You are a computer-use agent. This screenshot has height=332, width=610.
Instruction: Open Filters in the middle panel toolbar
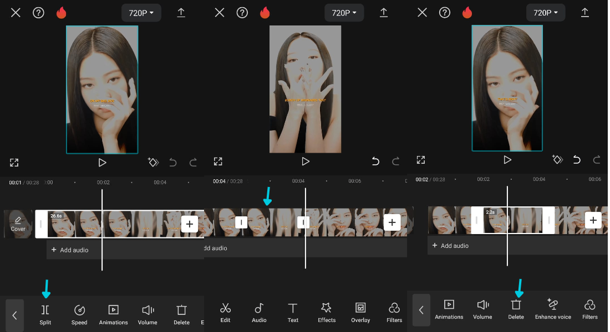click(394, 313)
